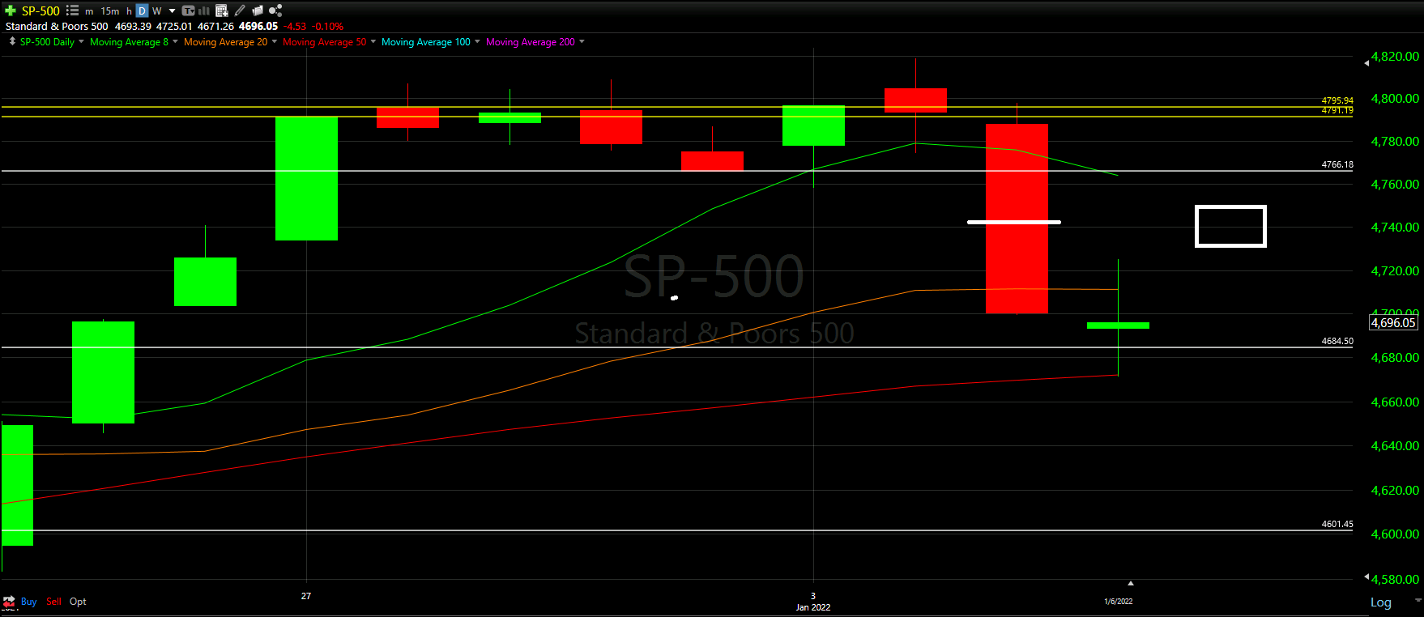The height and width of the screenshot is (617, 1424).
Task: Open the Moving Average 50 dropdown
Action: 373,41
